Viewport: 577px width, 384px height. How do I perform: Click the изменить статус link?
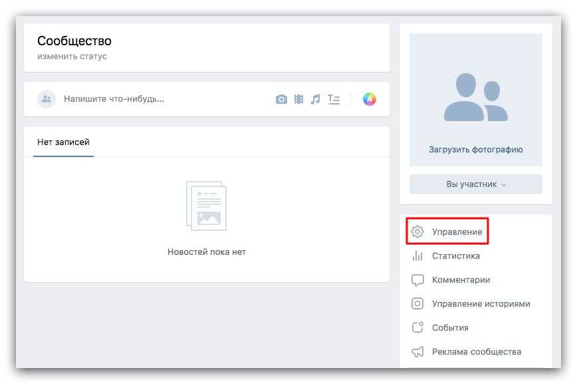(x=72, y=57)
